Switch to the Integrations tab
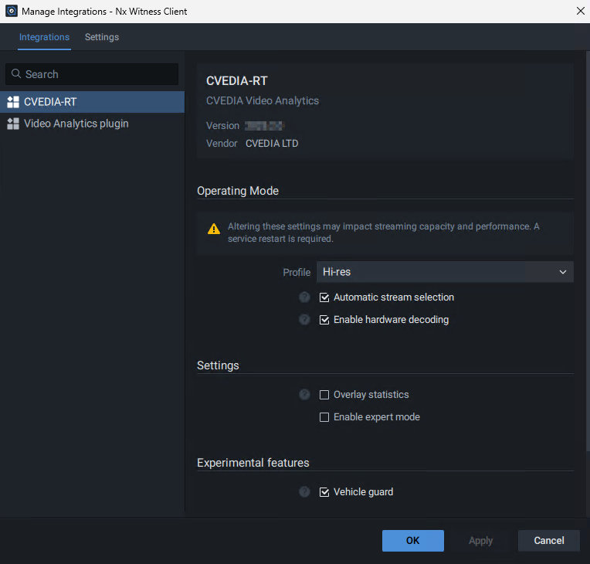This screenshot has height=564, width=590. coord(44,37)
